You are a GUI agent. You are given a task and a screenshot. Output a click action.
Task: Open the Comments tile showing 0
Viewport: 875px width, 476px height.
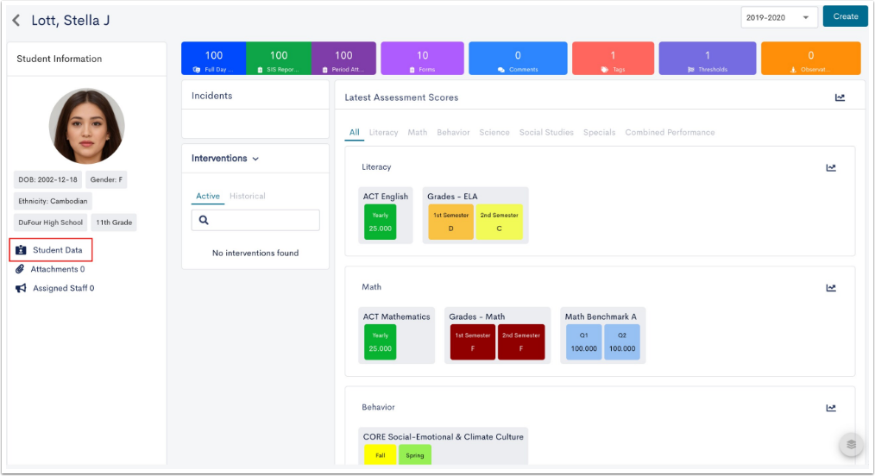(518, 59)
